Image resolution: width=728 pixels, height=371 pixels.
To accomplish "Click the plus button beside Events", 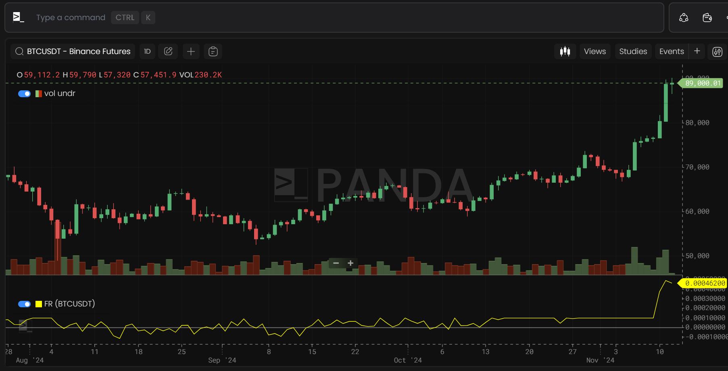I will [x=697, y=51].
